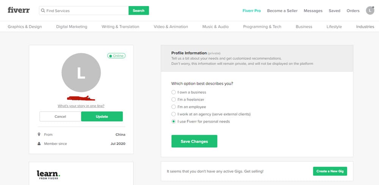Select 'I own a business' option
The height and width of the screenshot is (185, 379).
point(174,92)
